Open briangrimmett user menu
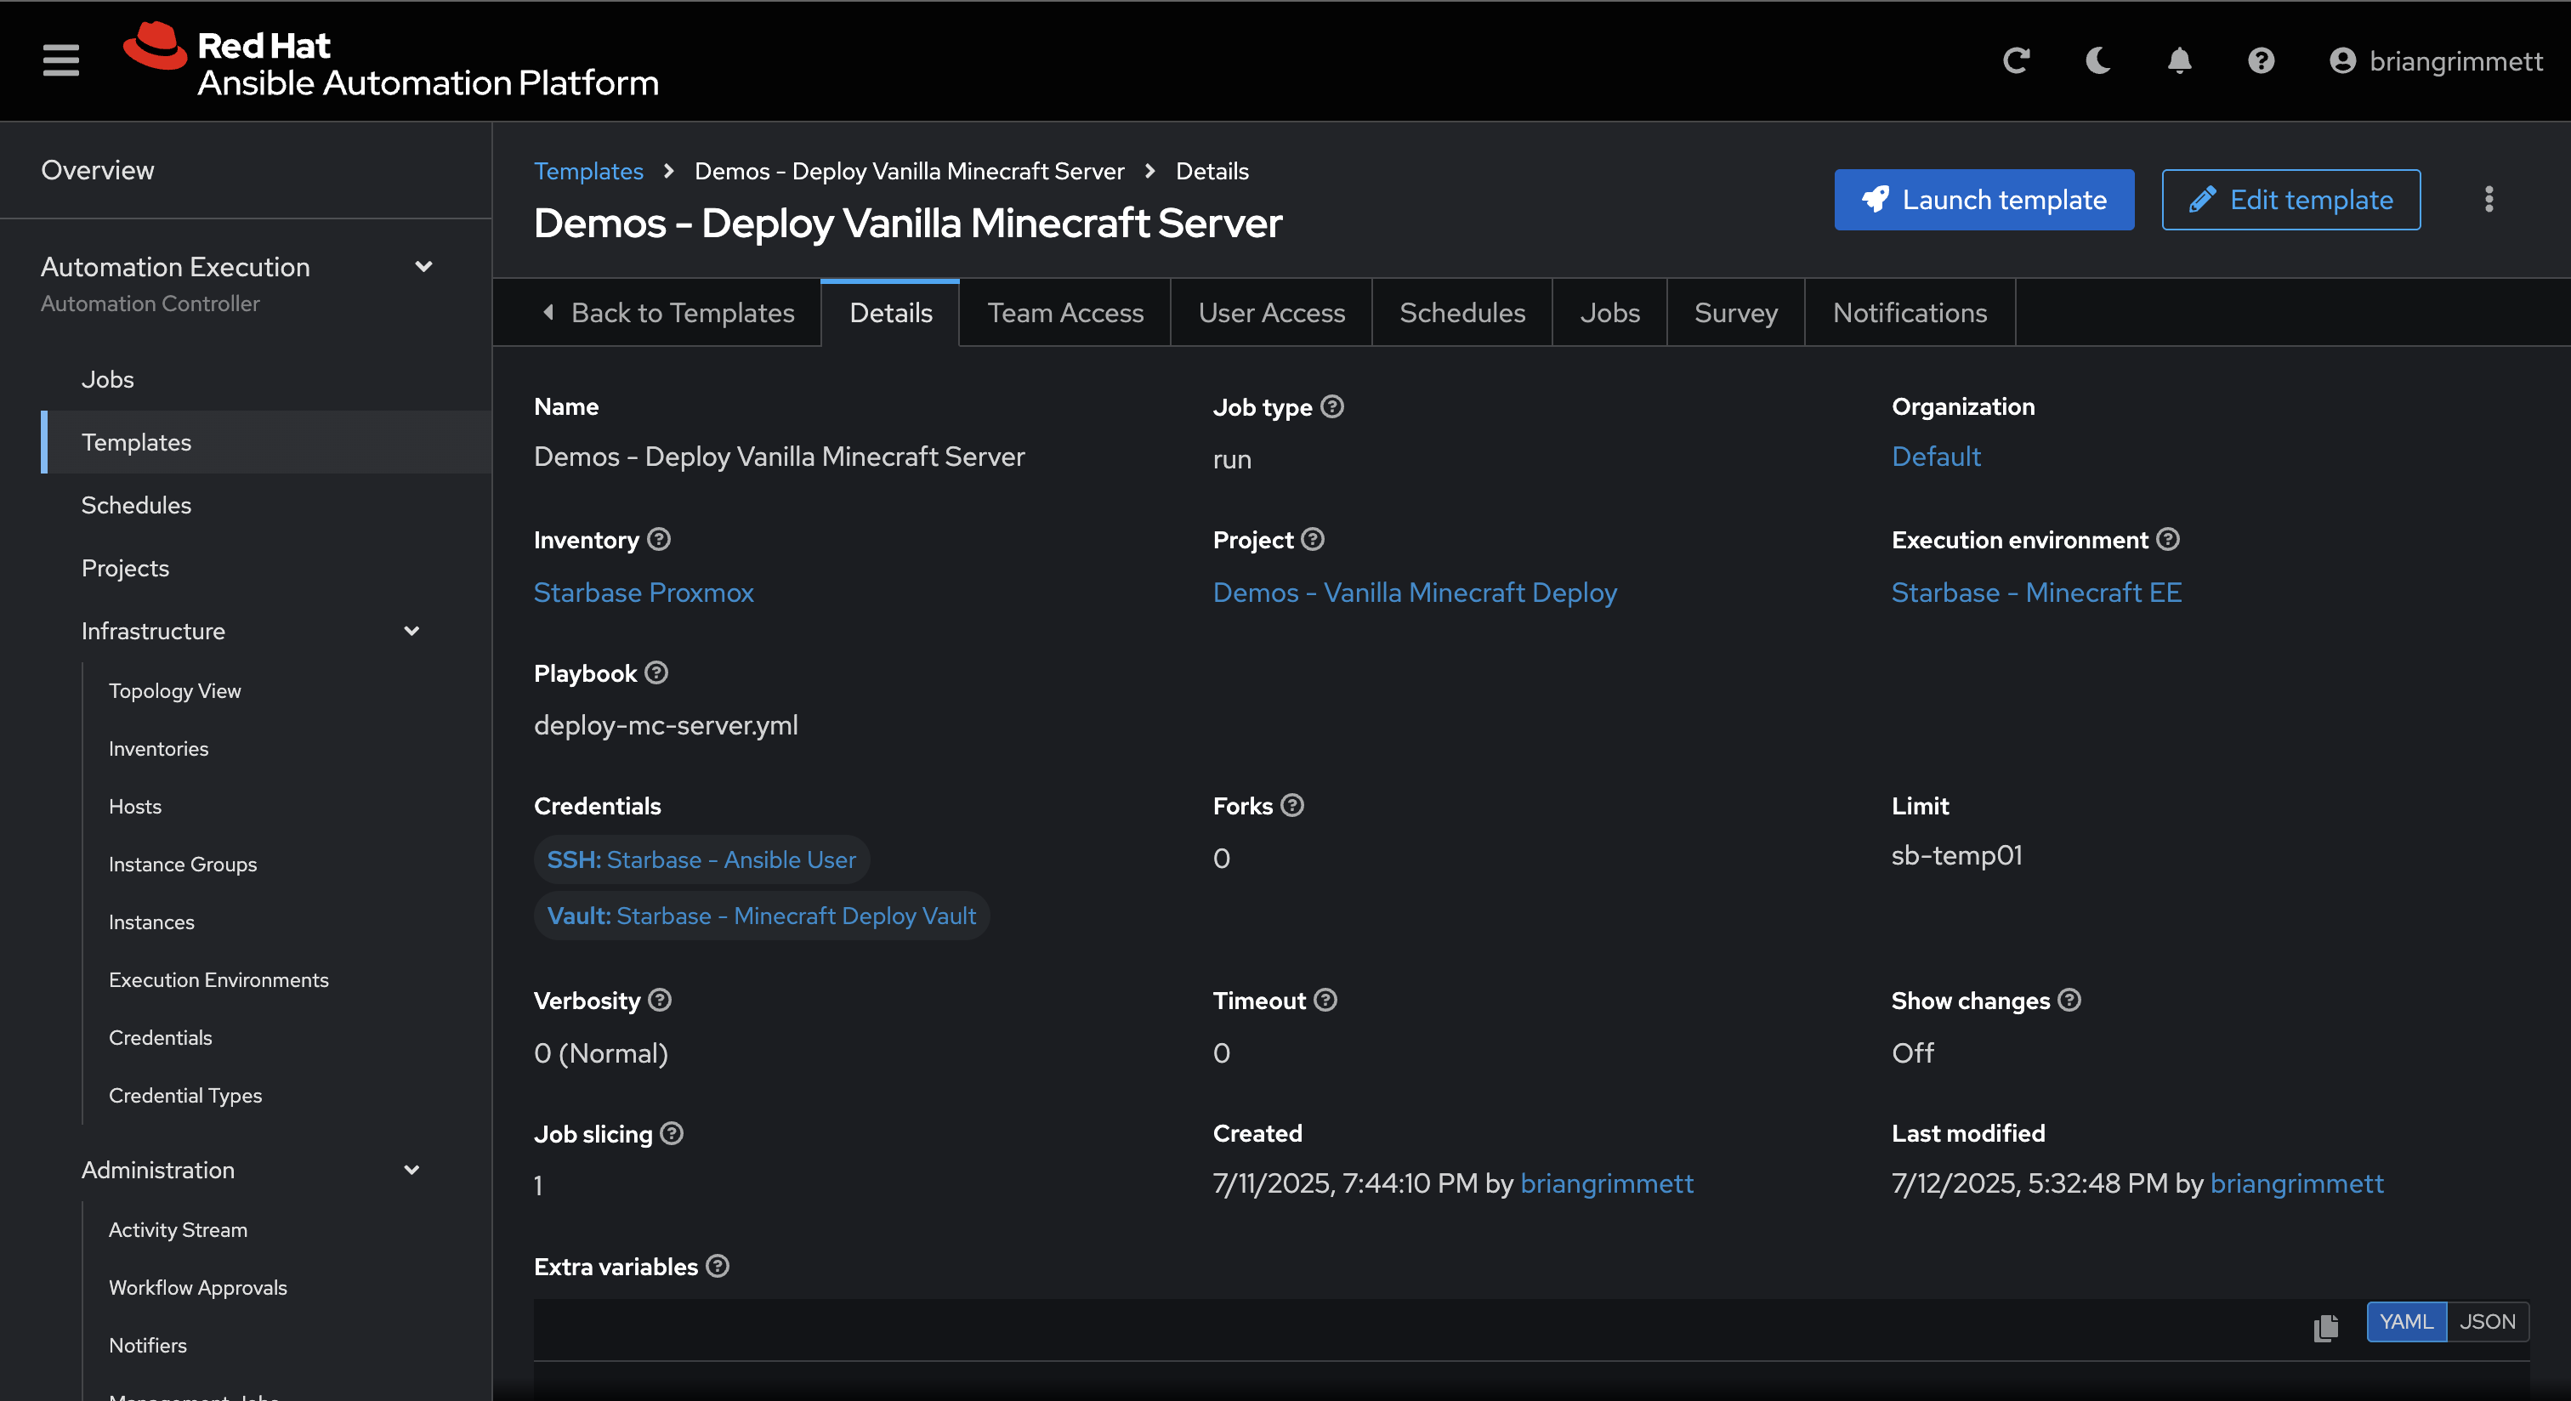 coord(2435,61)
